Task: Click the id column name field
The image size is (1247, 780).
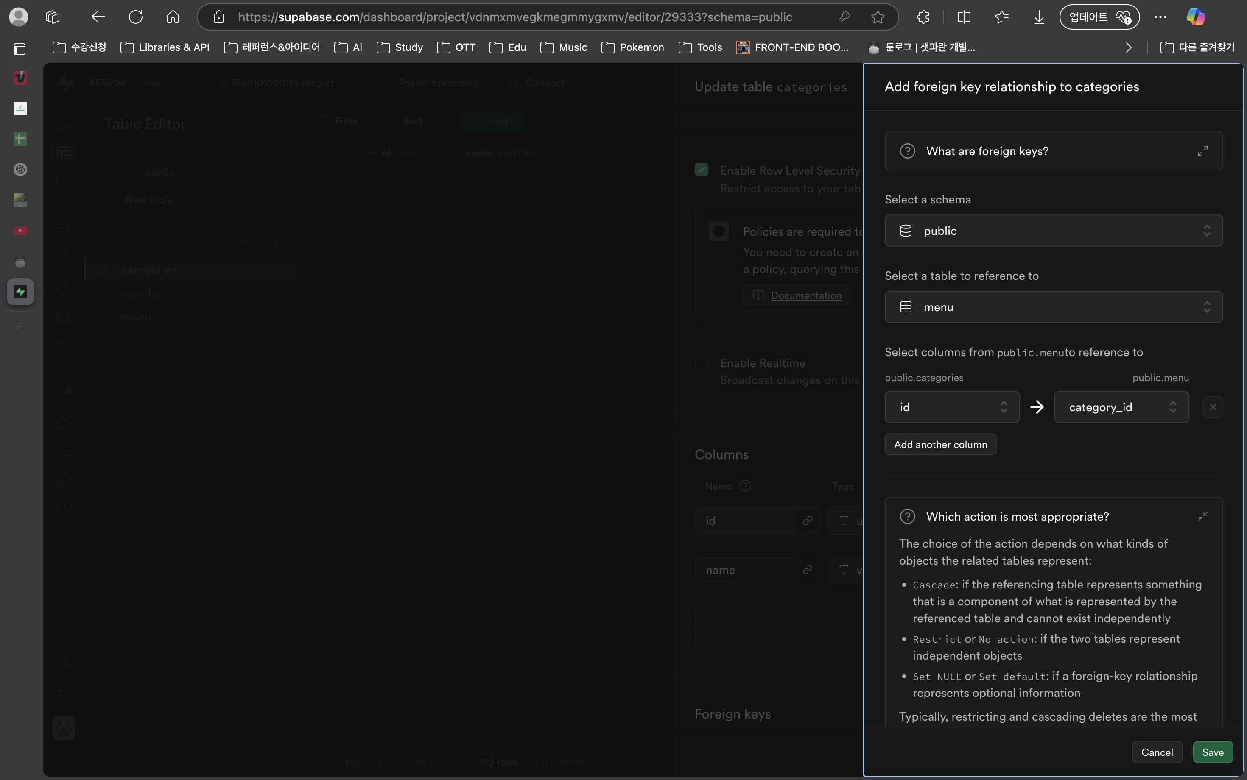Action: (x=745, y=521)
